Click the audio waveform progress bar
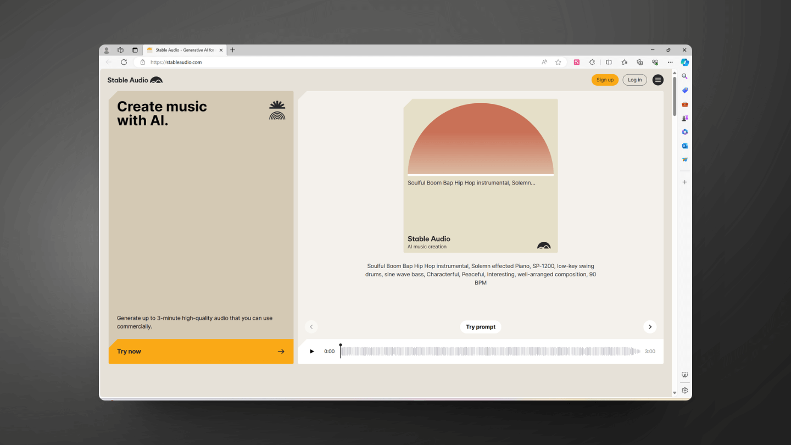This screenshot has height=445, width=791. tap(490, 352)
